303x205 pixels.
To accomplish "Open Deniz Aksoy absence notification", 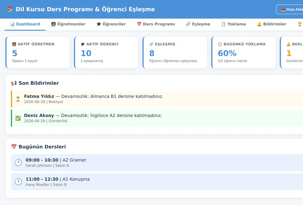I will (157, 118).
